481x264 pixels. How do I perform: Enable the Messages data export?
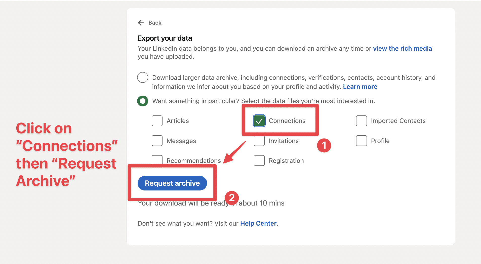tap(157, 141)
